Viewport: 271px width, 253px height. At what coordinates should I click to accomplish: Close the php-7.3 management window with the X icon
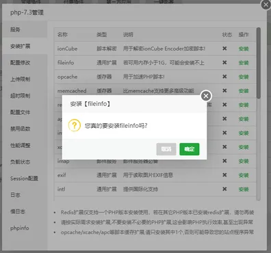tap(266, 5)
